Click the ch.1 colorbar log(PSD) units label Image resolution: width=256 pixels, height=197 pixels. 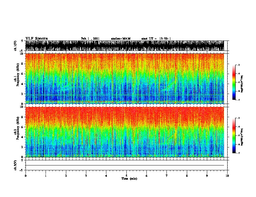point(242,84)
